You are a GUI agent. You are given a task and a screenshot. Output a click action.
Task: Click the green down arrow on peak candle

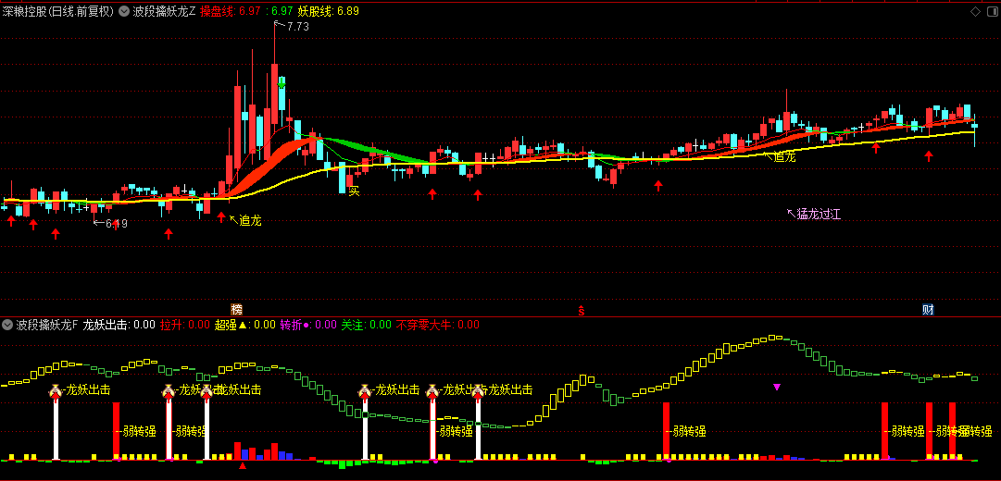point(282,83)
